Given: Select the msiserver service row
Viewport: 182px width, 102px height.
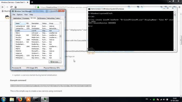Looking at the screenshot, I should click(x=37, y=53).
